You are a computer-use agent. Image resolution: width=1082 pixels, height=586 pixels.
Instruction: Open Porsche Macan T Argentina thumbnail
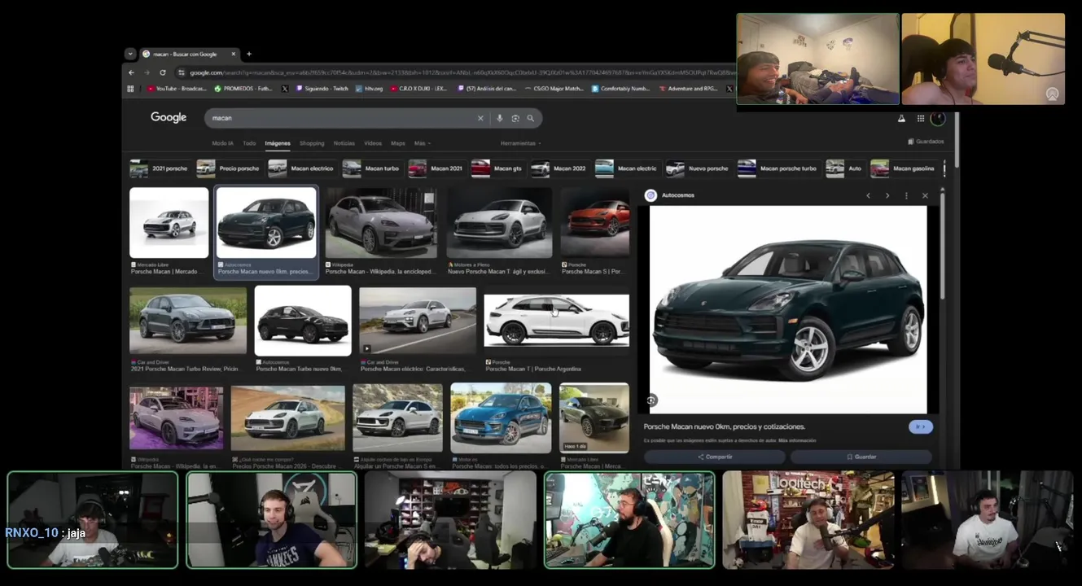[x=557, y=321]
